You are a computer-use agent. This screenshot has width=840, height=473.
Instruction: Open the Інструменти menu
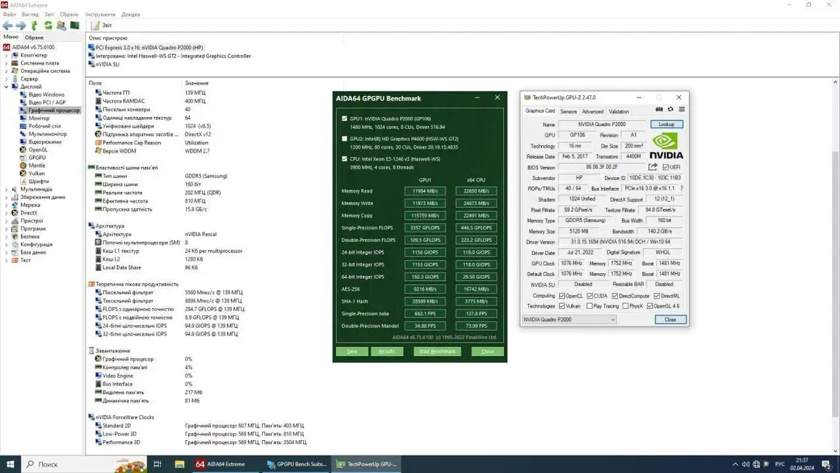pyautogui.click(x=101, y=14)
